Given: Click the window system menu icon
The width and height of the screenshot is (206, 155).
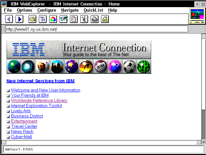Looking at the screenshot, I should coord(4,4).
